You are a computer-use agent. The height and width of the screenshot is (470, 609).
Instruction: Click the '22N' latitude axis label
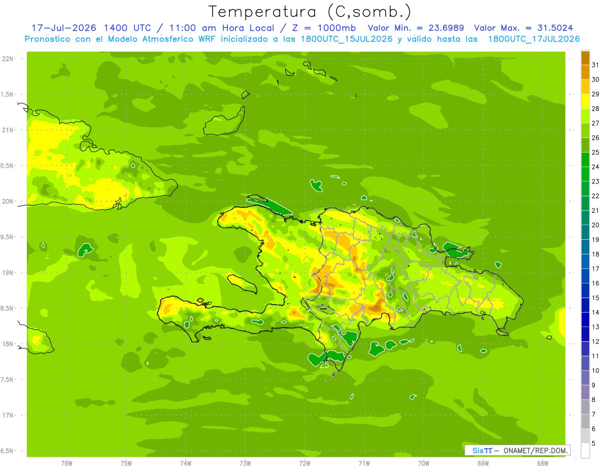point(8,59)
